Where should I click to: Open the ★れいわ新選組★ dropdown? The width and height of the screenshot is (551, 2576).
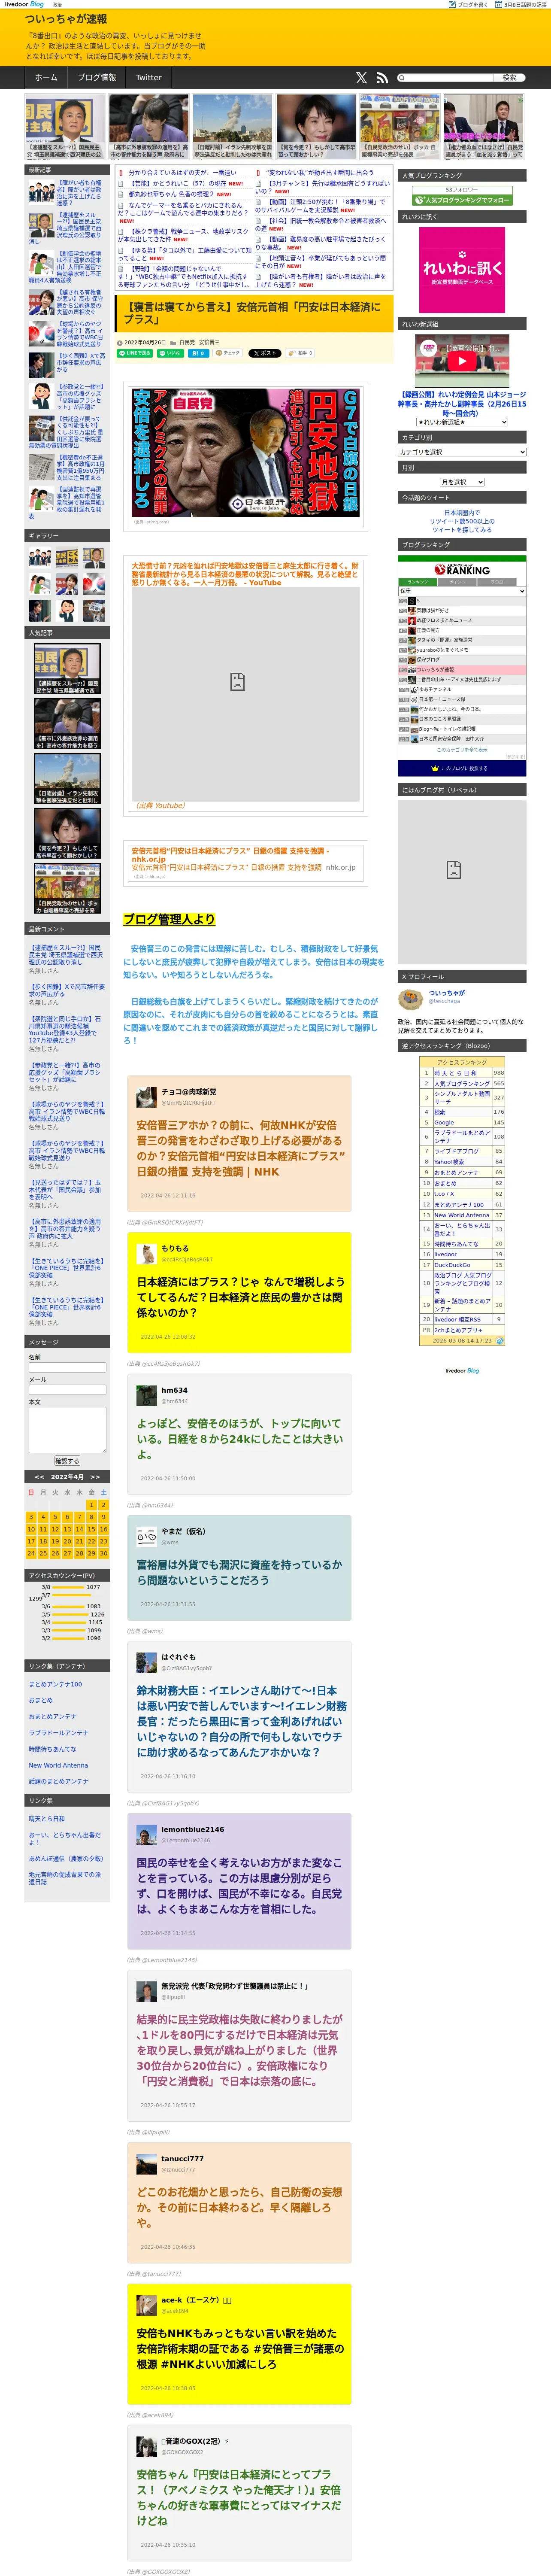pyautogui.click(x=462, y=422)
